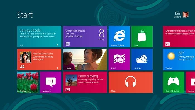Open calendar tile showing Cricket team practice

(85, 37)
